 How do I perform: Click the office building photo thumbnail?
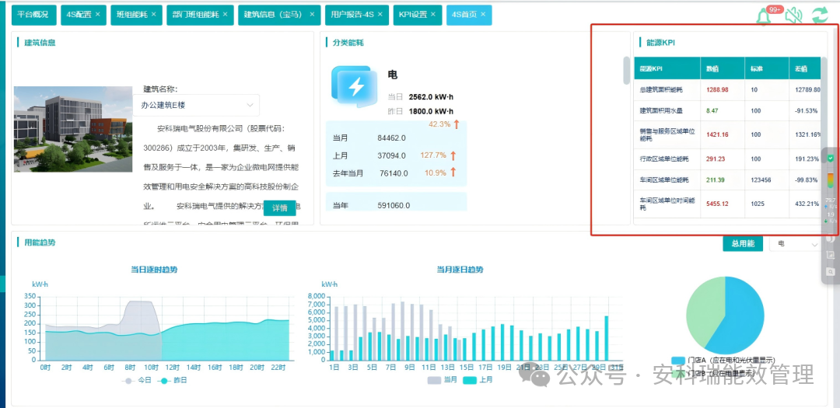point(73,129)
